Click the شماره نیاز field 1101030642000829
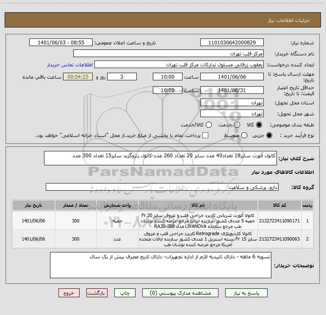Image resolution: width=326 pixels, height=315 pixels. click(x=232, y=43)
